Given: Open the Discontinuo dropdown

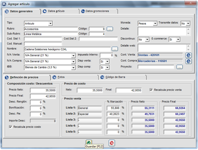Looking at the screenshot, I should point(147,39).
